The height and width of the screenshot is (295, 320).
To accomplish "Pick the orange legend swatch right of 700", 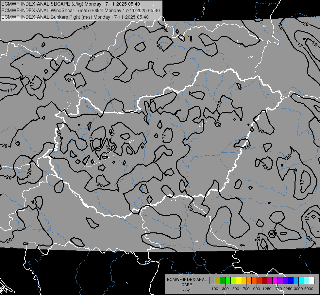I will pos(249,281).
